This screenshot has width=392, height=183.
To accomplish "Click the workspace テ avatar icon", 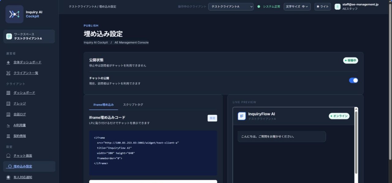I will click(x=9, y=36).
